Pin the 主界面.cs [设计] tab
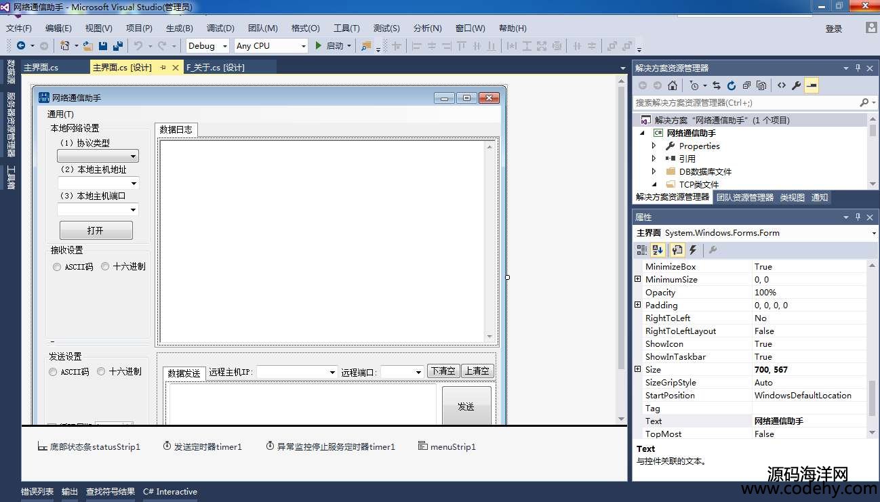This screenshot has width=880, height=502. 163,68
